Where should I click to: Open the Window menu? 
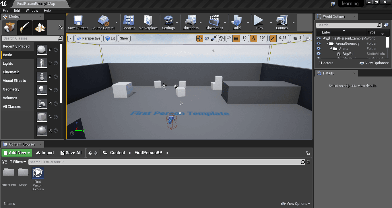point(32,11)
